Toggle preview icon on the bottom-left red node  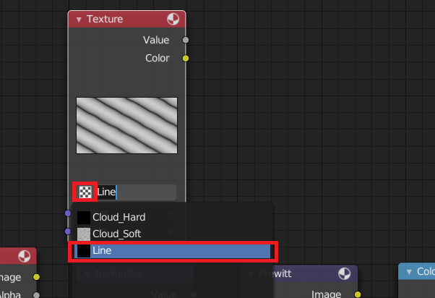[x=25, y=256]
